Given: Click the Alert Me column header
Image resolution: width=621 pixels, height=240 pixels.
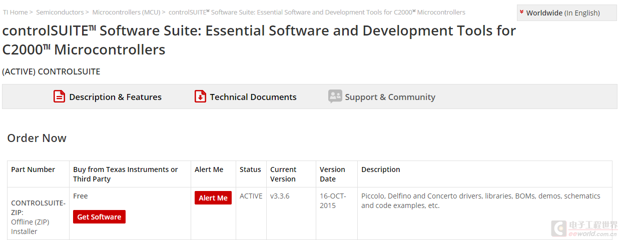Looking at the screenshot, I should pyautogui.click(x=209, y=169).
